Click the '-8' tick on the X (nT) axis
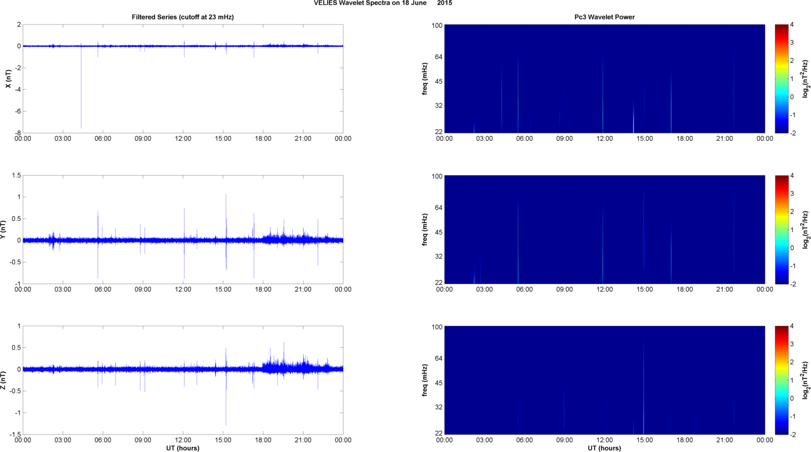Viewport: 811px width, 452px height. click(18, 133)
